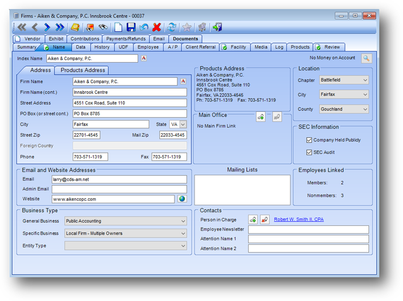The image size is (403, 301).
Task: Click the Firm Name (cont.) field
Action: click(130, 92)
